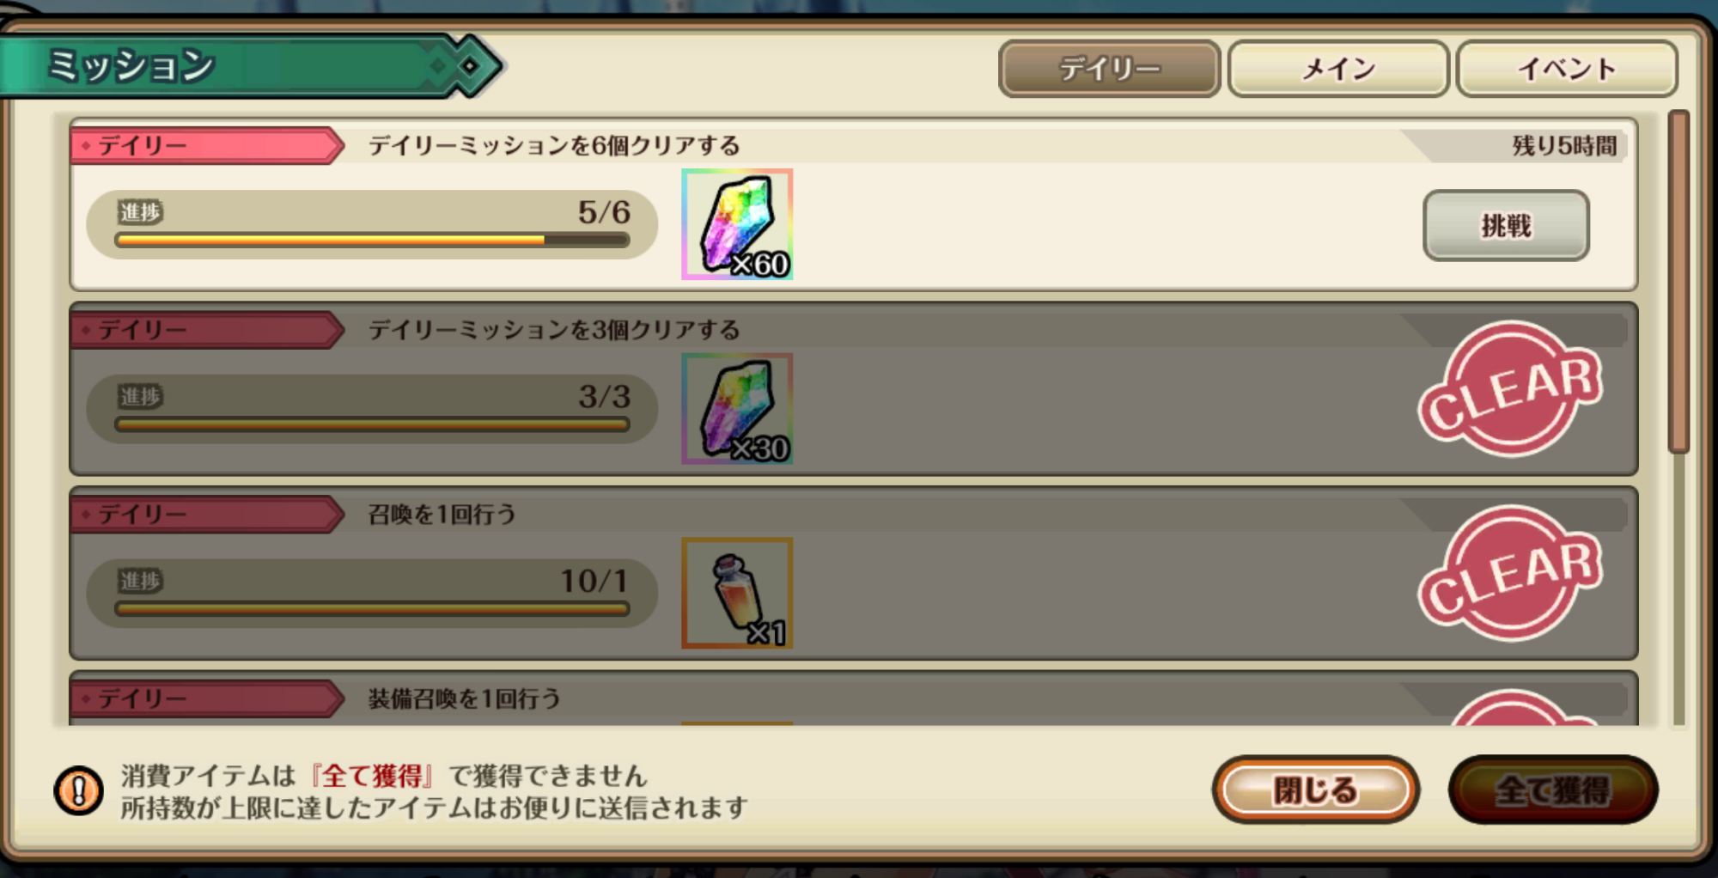Open the メイン missions tab
This screenshot has width=1718, height=878.
click(x=1338, y=69)
